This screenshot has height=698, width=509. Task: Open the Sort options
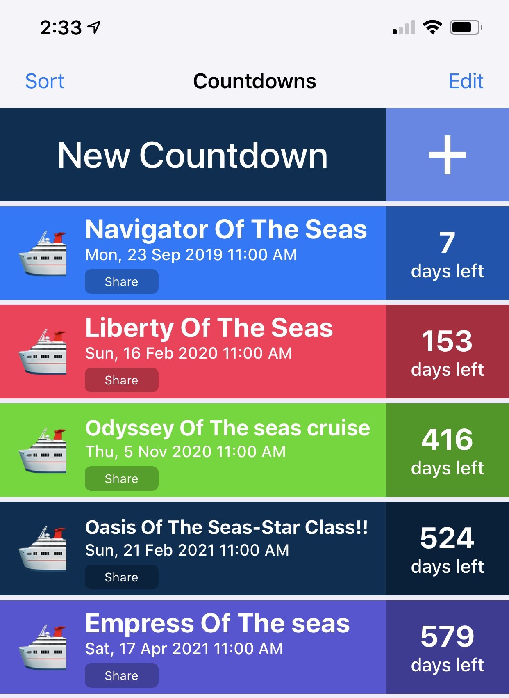(45, 81)
